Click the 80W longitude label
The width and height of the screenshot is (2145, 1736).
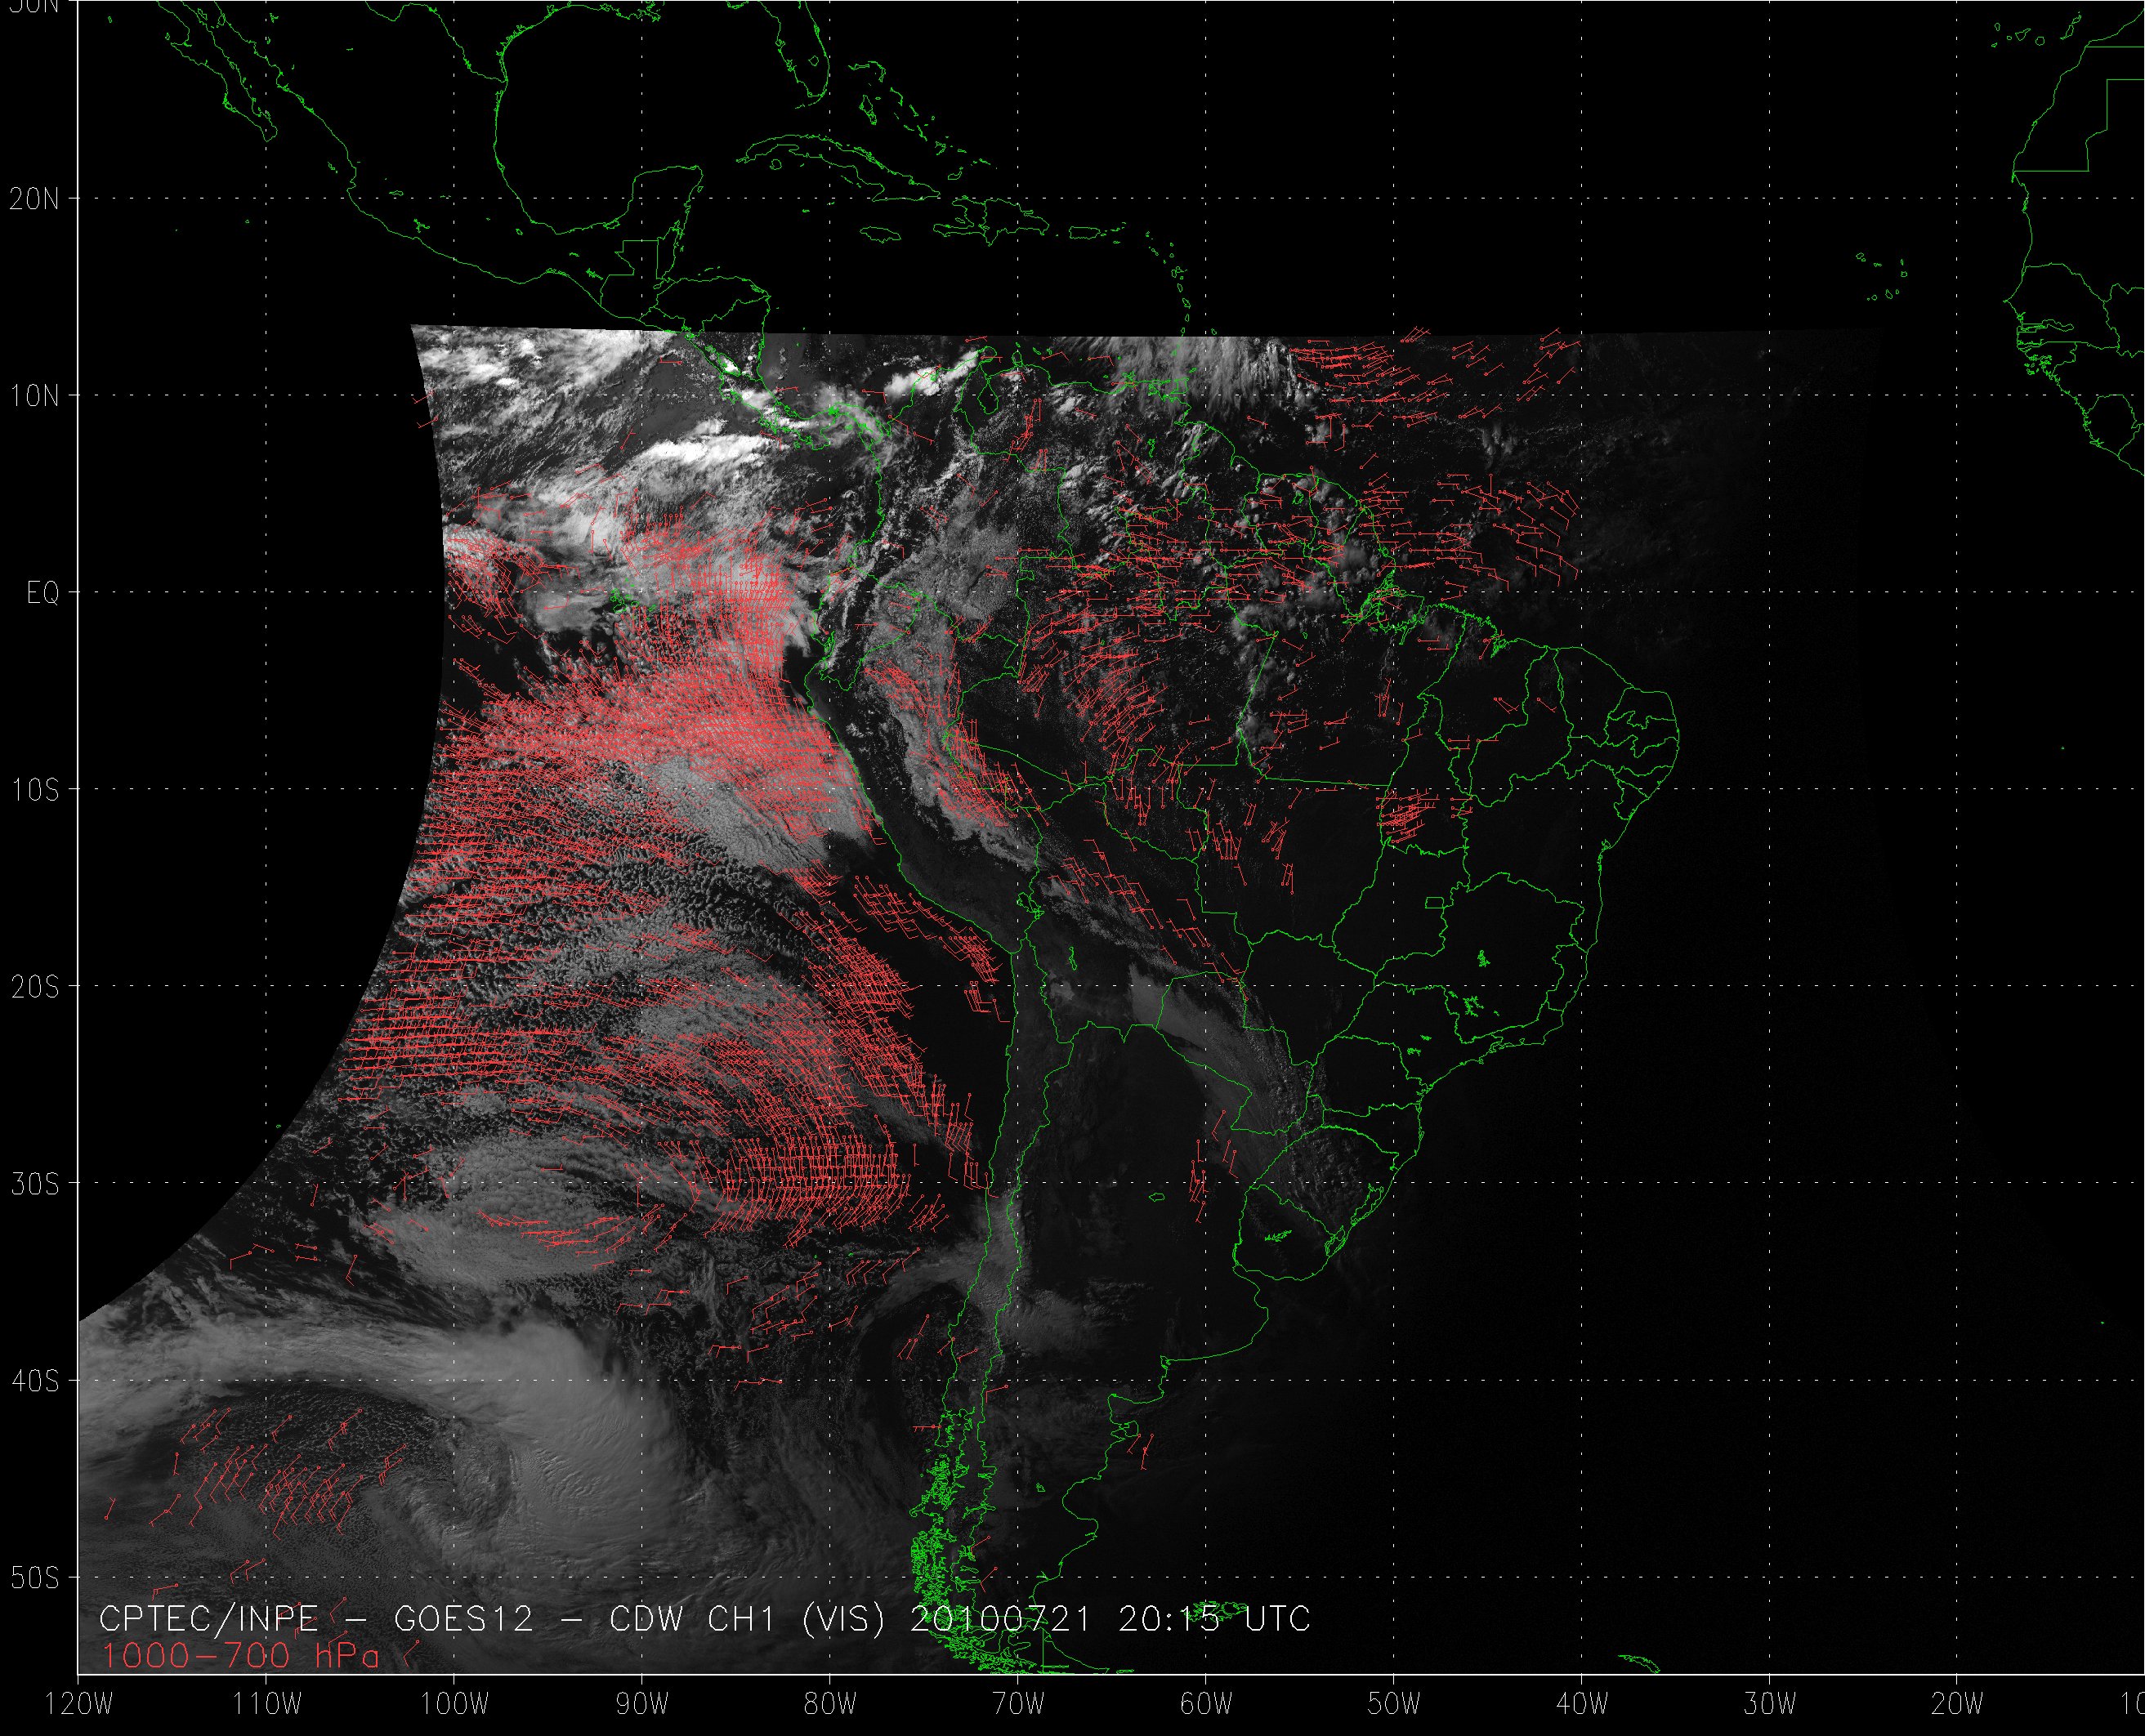click(x=830, y=1704)
